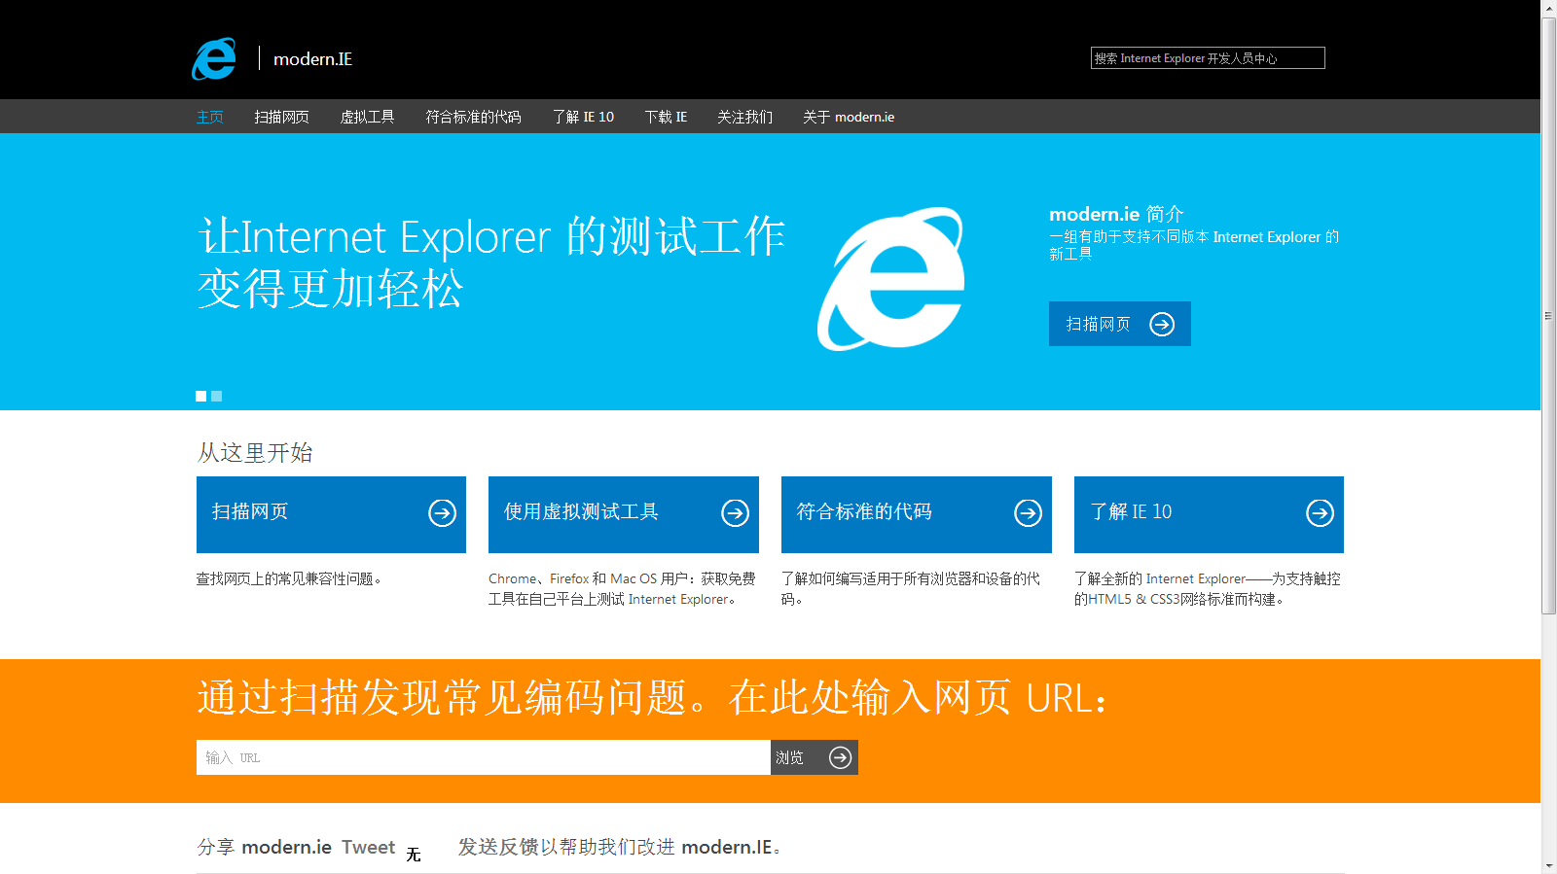Click description '了解如何编写适用于所有浏览器和设备的代码'
The image size is (1557, 874).
tap(911, 589)
